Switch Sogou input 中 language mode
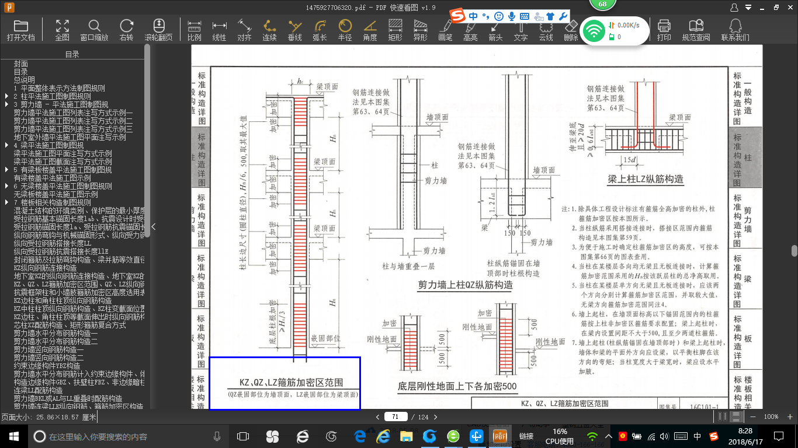 [x=473, y=16]
